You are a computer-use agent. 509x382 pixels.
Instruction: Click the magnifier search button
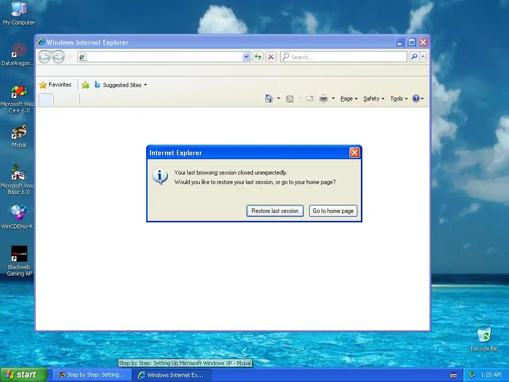pos(414,57)
